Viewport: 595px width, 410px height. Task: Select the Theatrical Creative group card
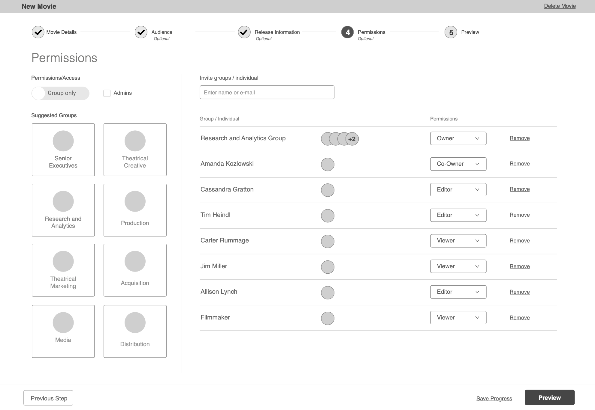135,150
